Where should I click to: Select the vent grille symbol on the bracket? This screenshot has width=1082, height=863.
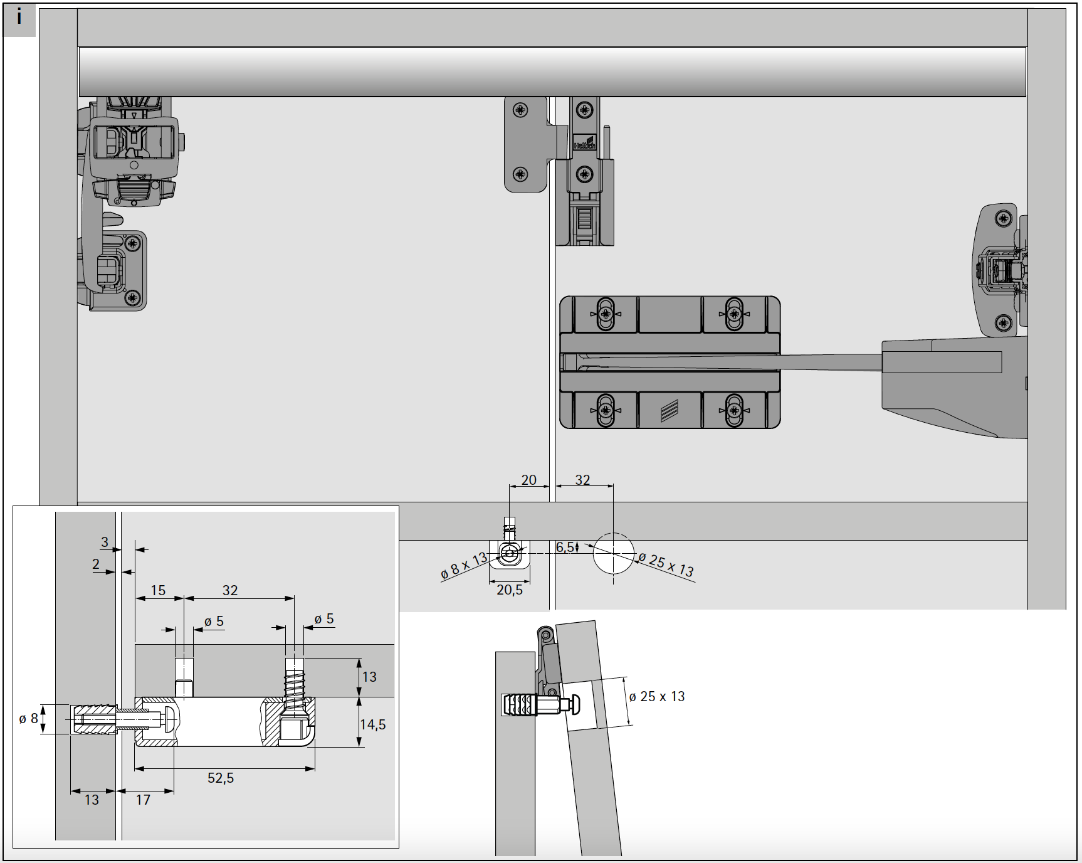pyautogui.click(x=670, y=411)
